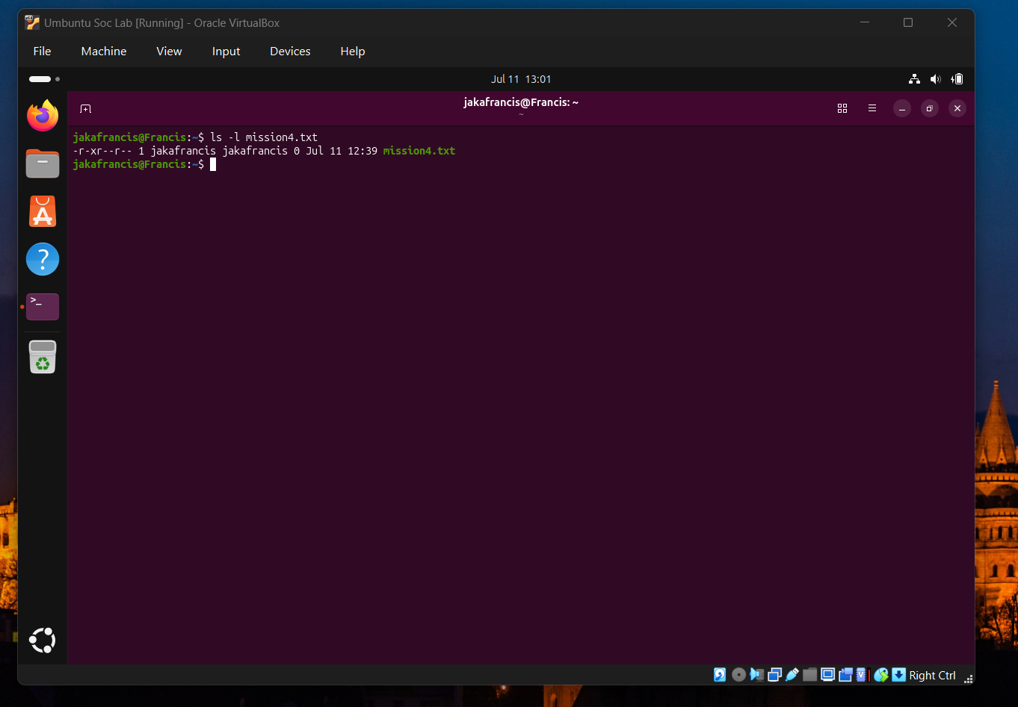Click the display status icon in VirtualBox

(828, 675)
